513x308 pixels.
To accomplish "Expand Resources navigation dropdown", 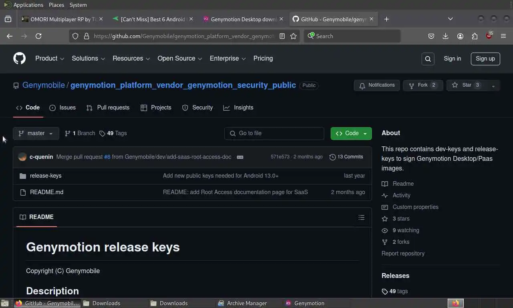I will (131, 59).
